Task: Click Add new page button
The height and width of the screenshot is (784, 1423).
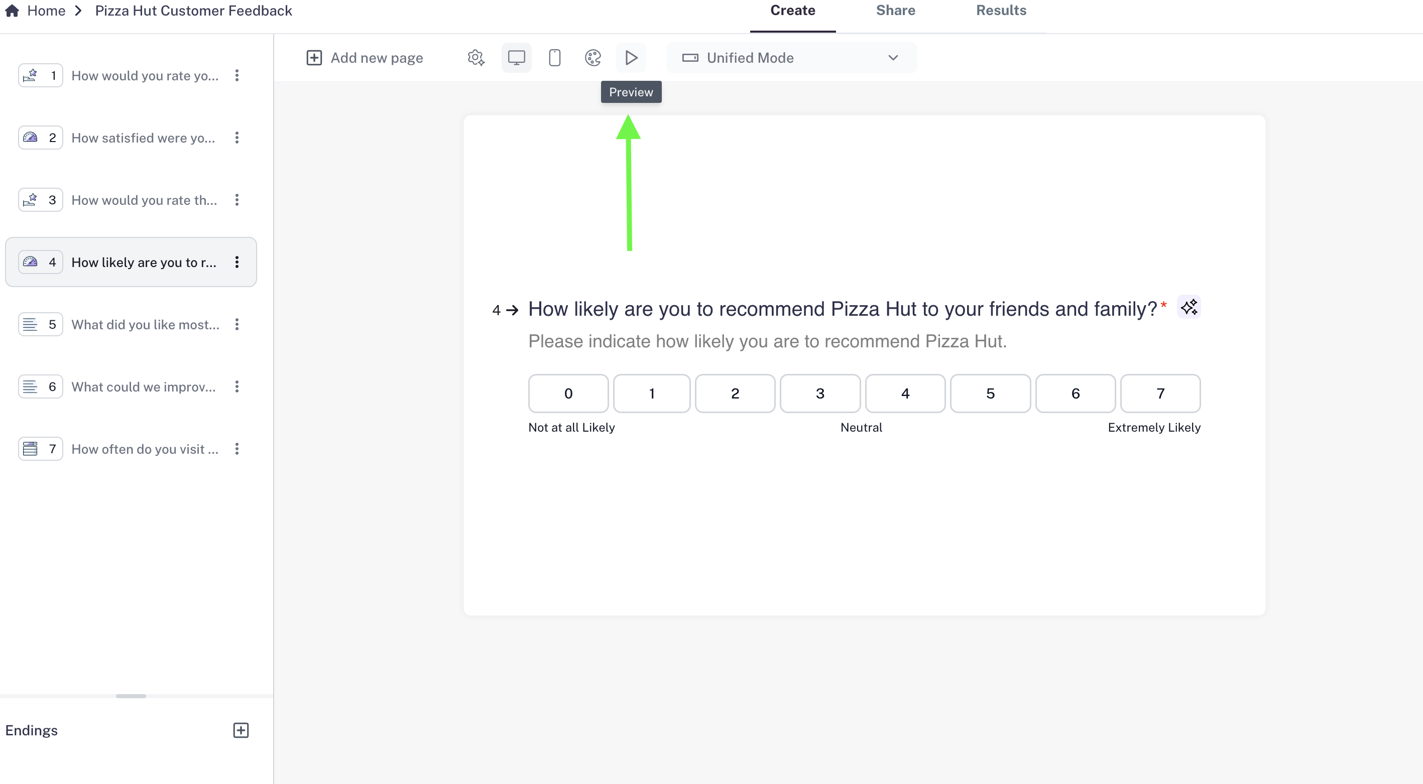Action: [x=365, y=58]
